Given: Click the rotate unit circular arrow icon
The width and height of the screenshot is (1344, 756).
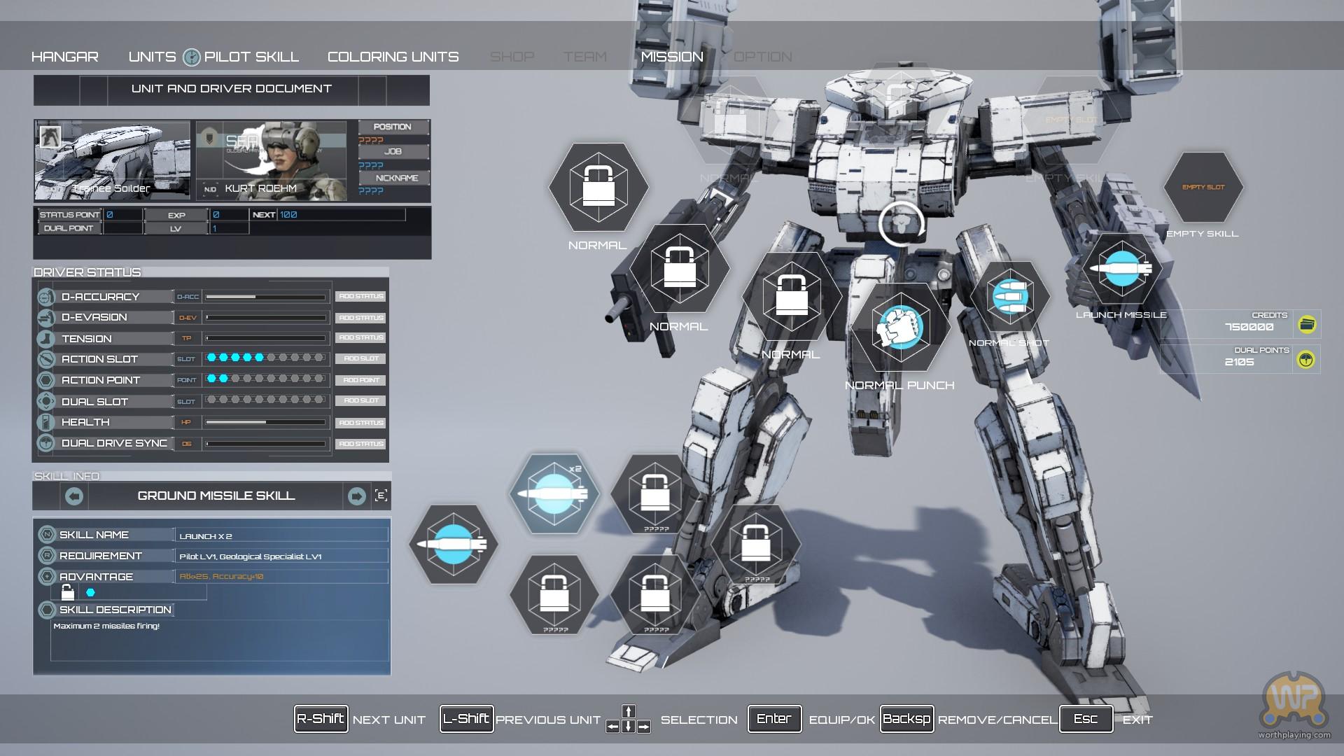Looking at the screenshot, I should (902, 224).
